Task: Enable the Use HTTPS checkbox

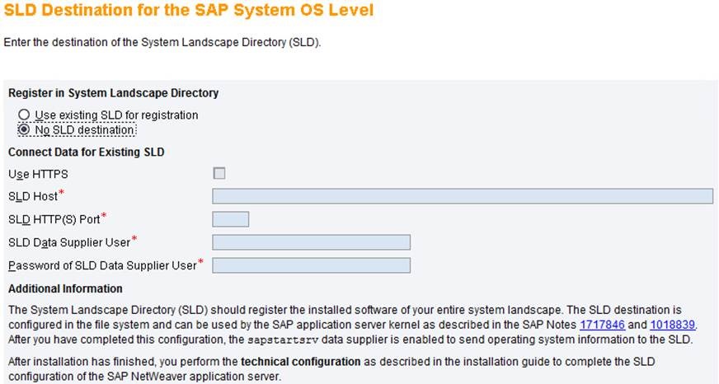Action: 219,173
